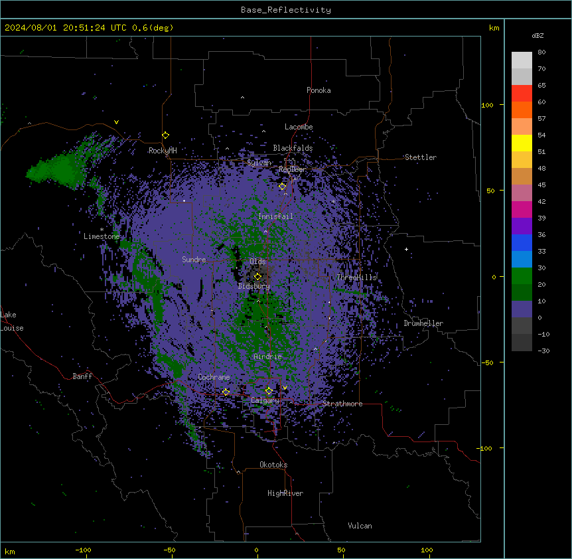Select the 50 tick on the bottom axis
The width and height of the screenshot is (572, 559).
pyautogui.click(x=342, y=550)
